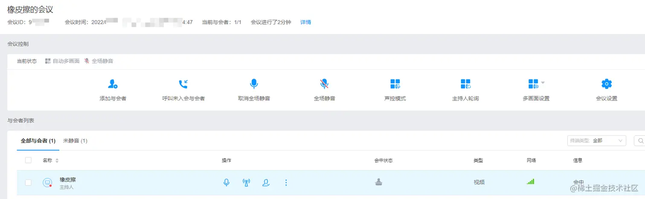Switch to 全部与会者 (1) tab
Image resolution: width=645 pixels, height=199 pixels.
38,141
